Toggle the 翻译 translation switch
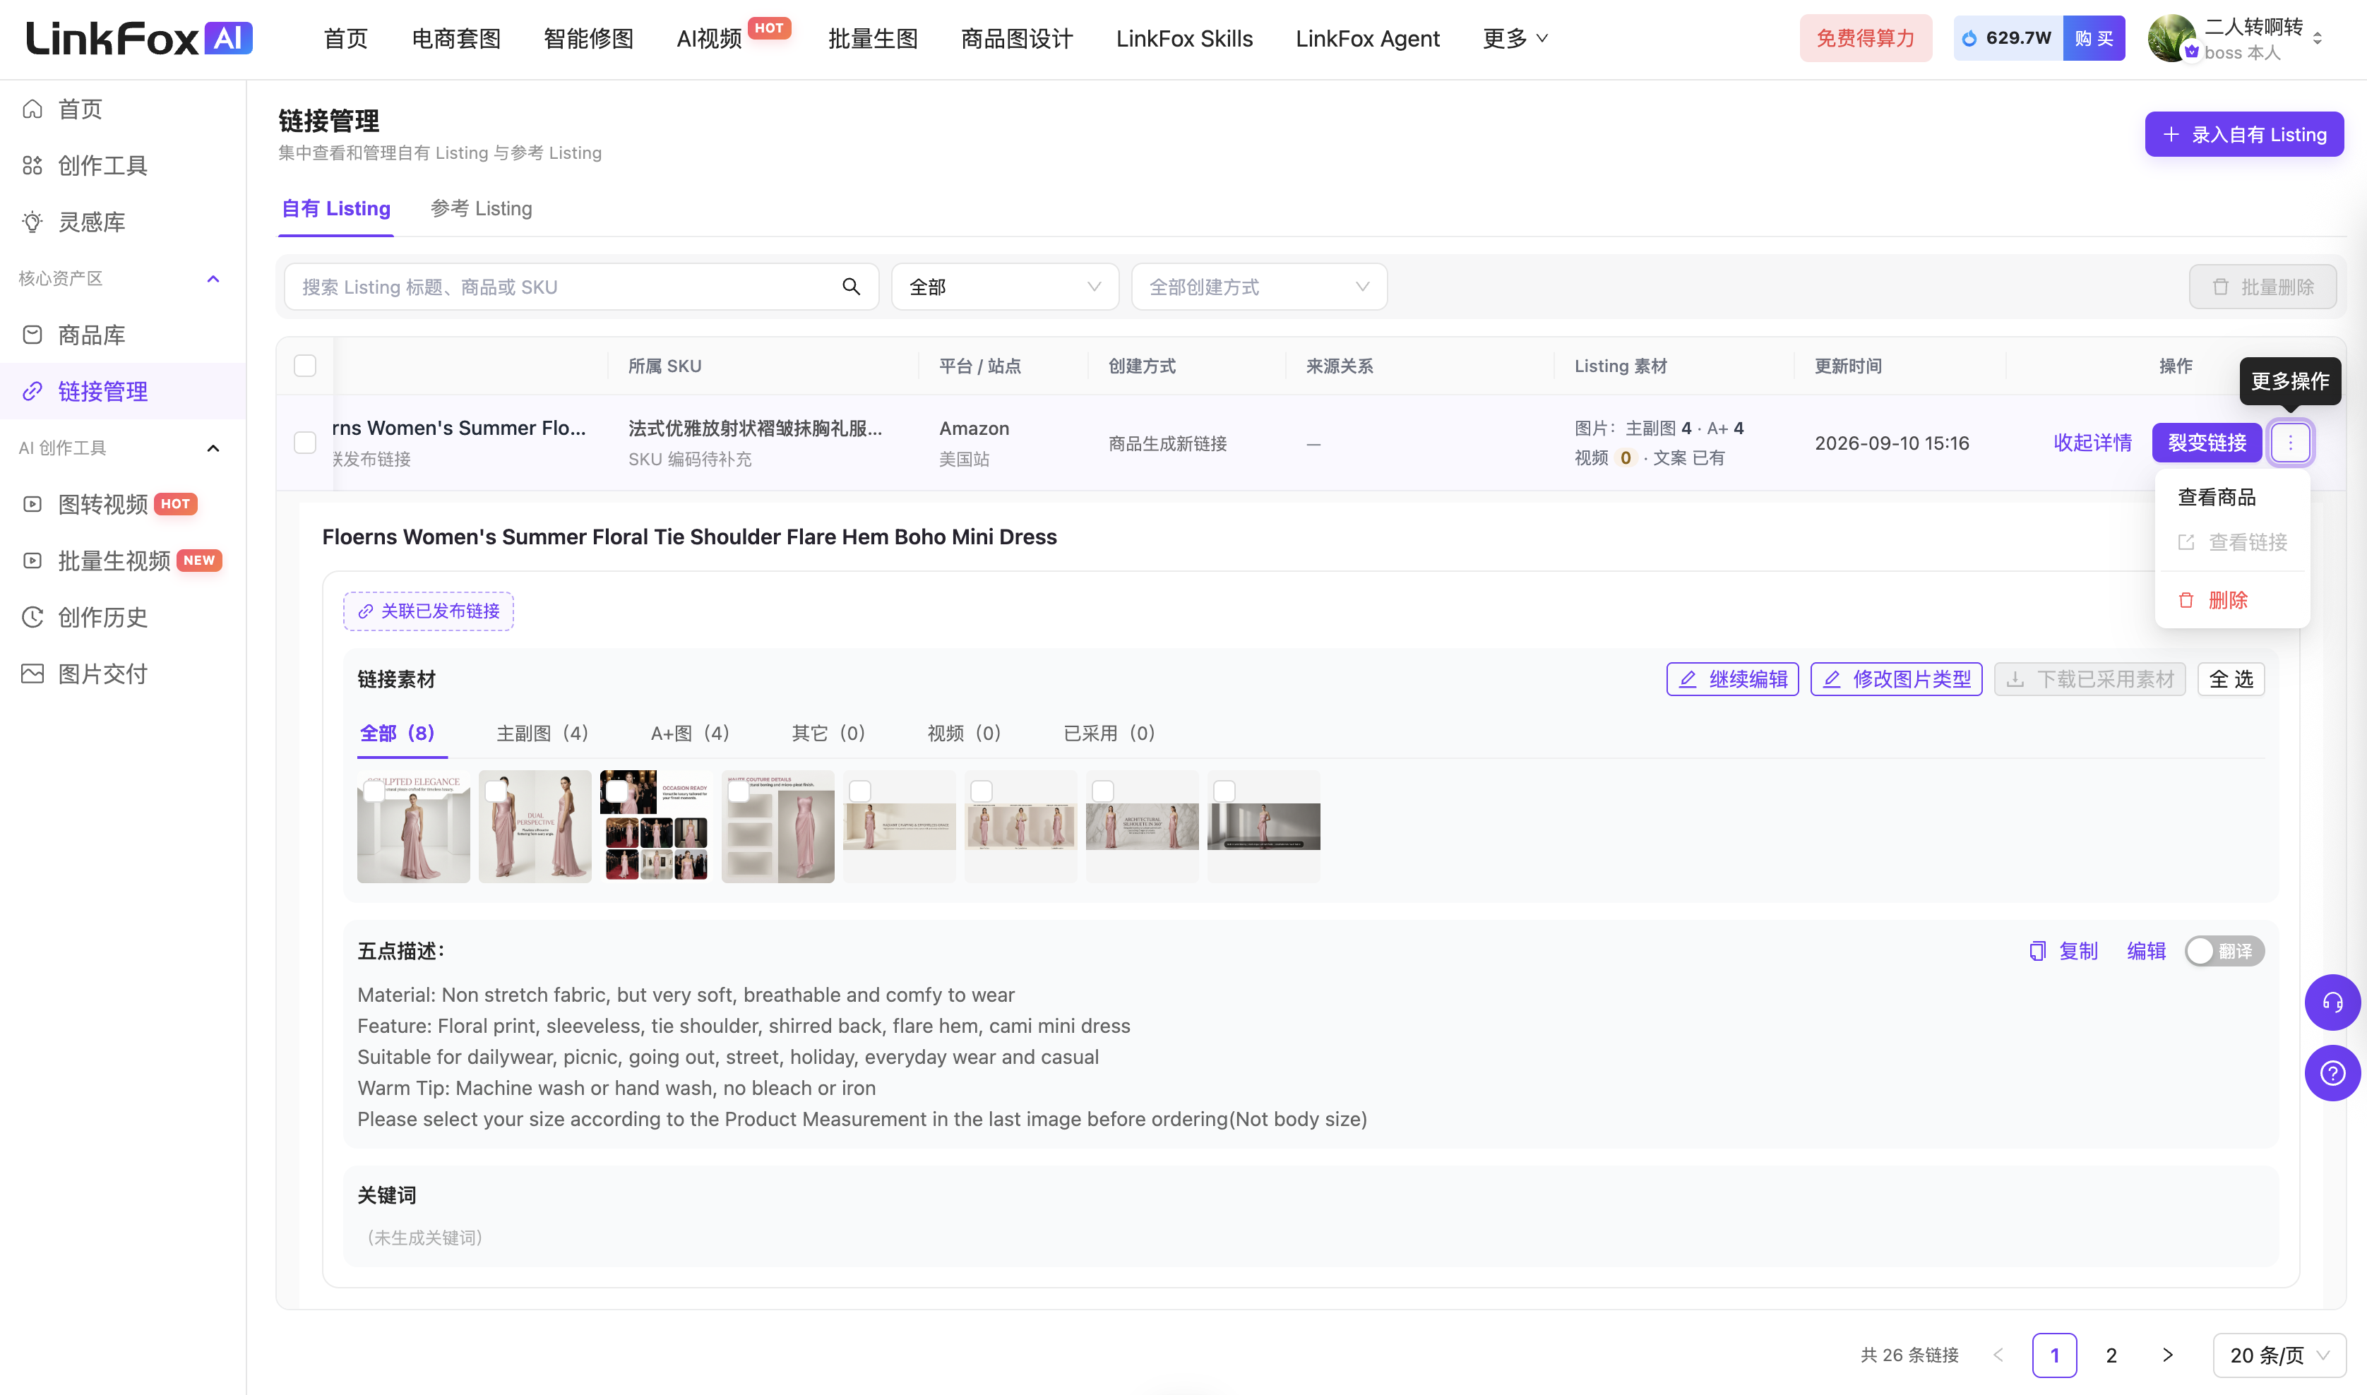This screenshot has height=1395, width=2367. pyautogui.click(x=2223, y=952)
